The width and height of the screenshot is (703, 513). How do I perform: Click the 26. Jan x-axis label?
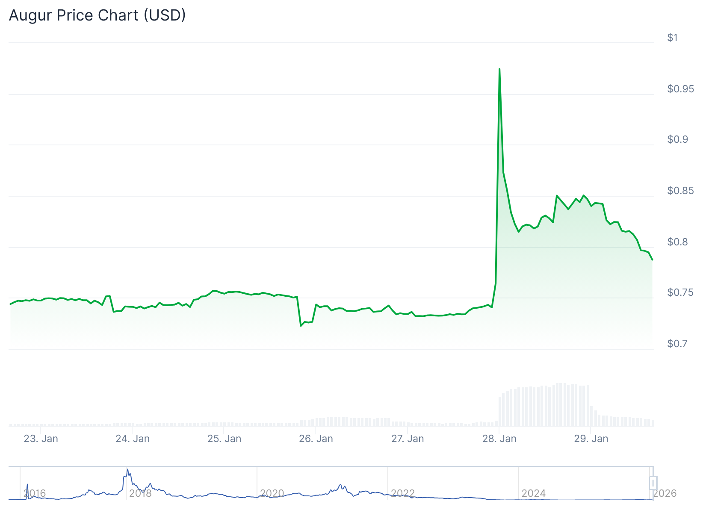(316, 439)
